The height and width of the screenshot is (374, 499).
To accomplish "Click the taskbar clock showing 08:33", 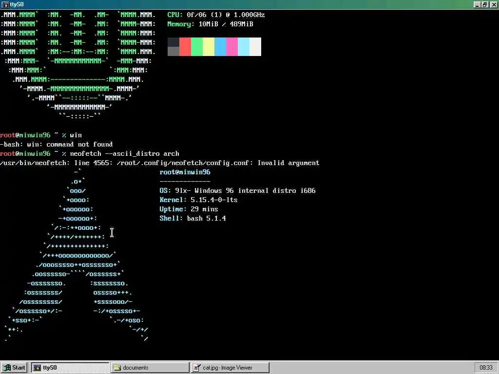I will click(486, 367).
